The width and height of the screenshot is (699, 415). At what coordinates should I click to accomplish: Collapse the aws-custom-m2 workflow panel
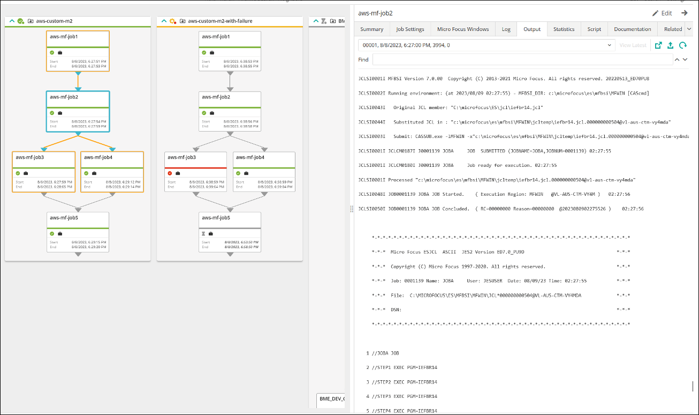point(12,21)
